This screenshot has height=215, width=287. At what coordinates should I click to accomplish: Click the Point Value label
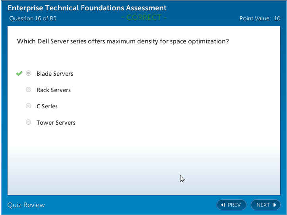(255, 18)
